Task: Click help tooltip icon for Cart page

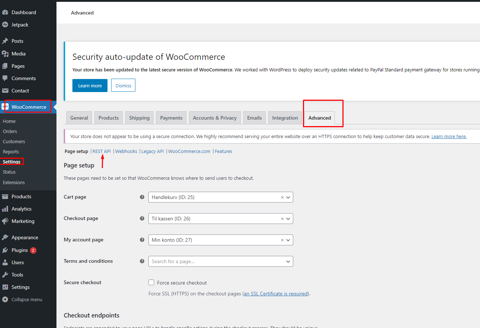Action: pyautogui.click(x=142, y=197)
